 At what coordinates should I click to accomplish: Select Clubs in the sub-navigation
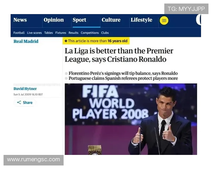[105, 33]
